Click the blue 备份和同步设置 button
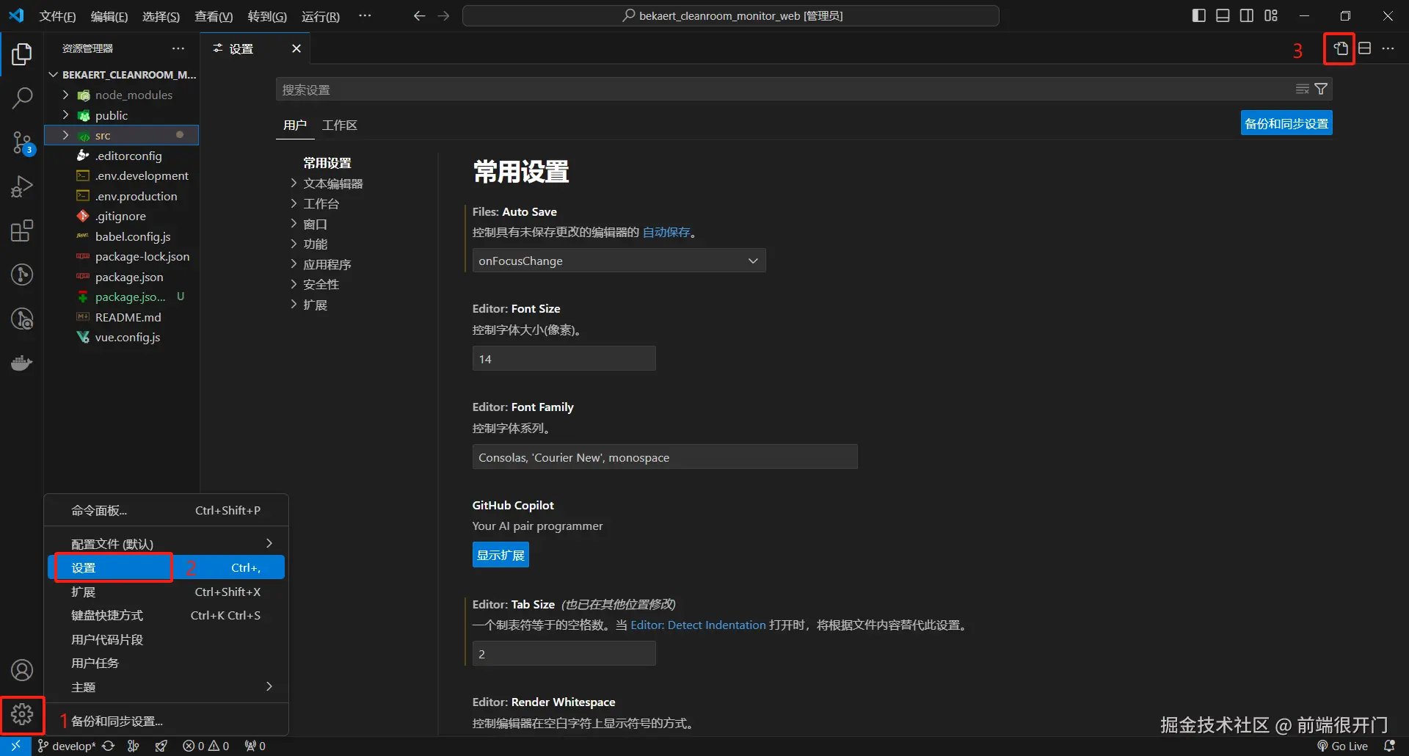Screen dimensions: 1409x756 (1286, 123)
